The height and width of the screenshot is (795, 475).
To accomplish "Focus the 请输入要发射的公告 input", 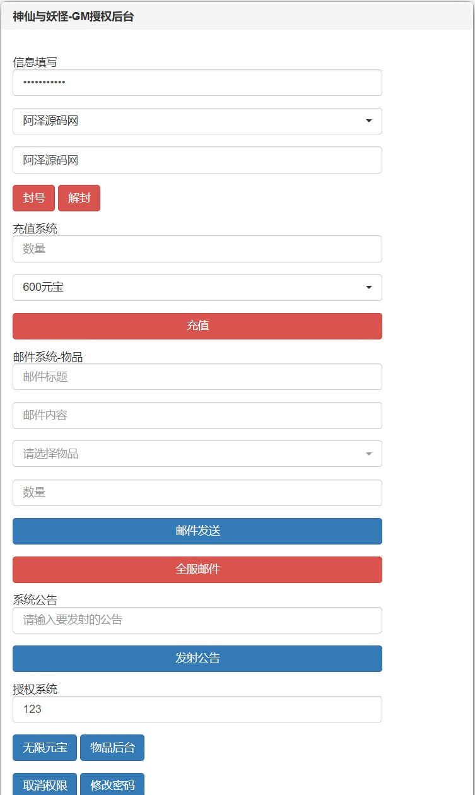I will click(197, 620).
